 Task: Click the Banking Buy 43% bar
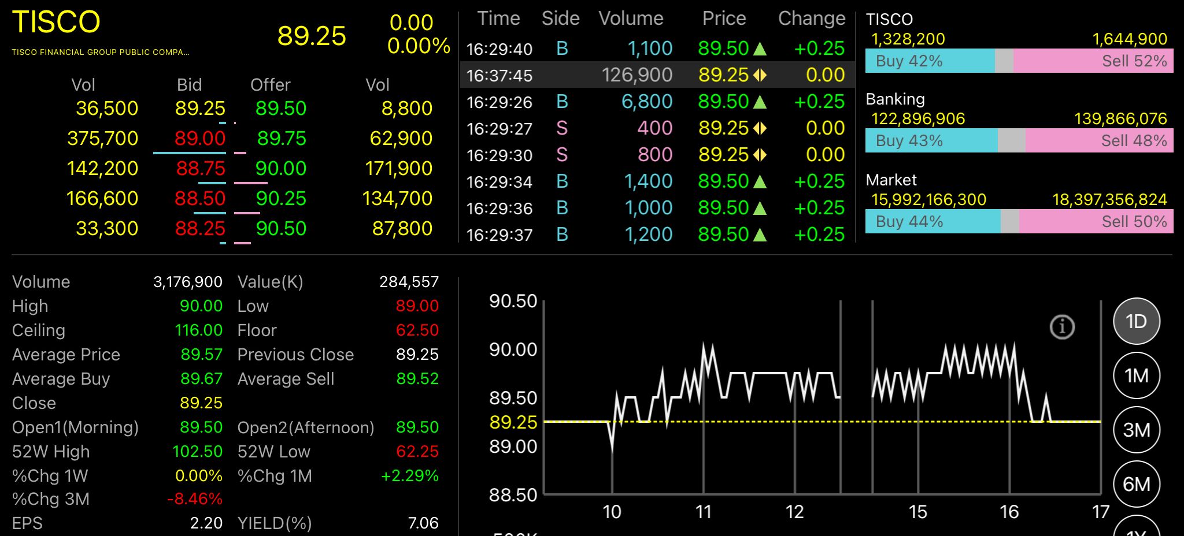931,140
